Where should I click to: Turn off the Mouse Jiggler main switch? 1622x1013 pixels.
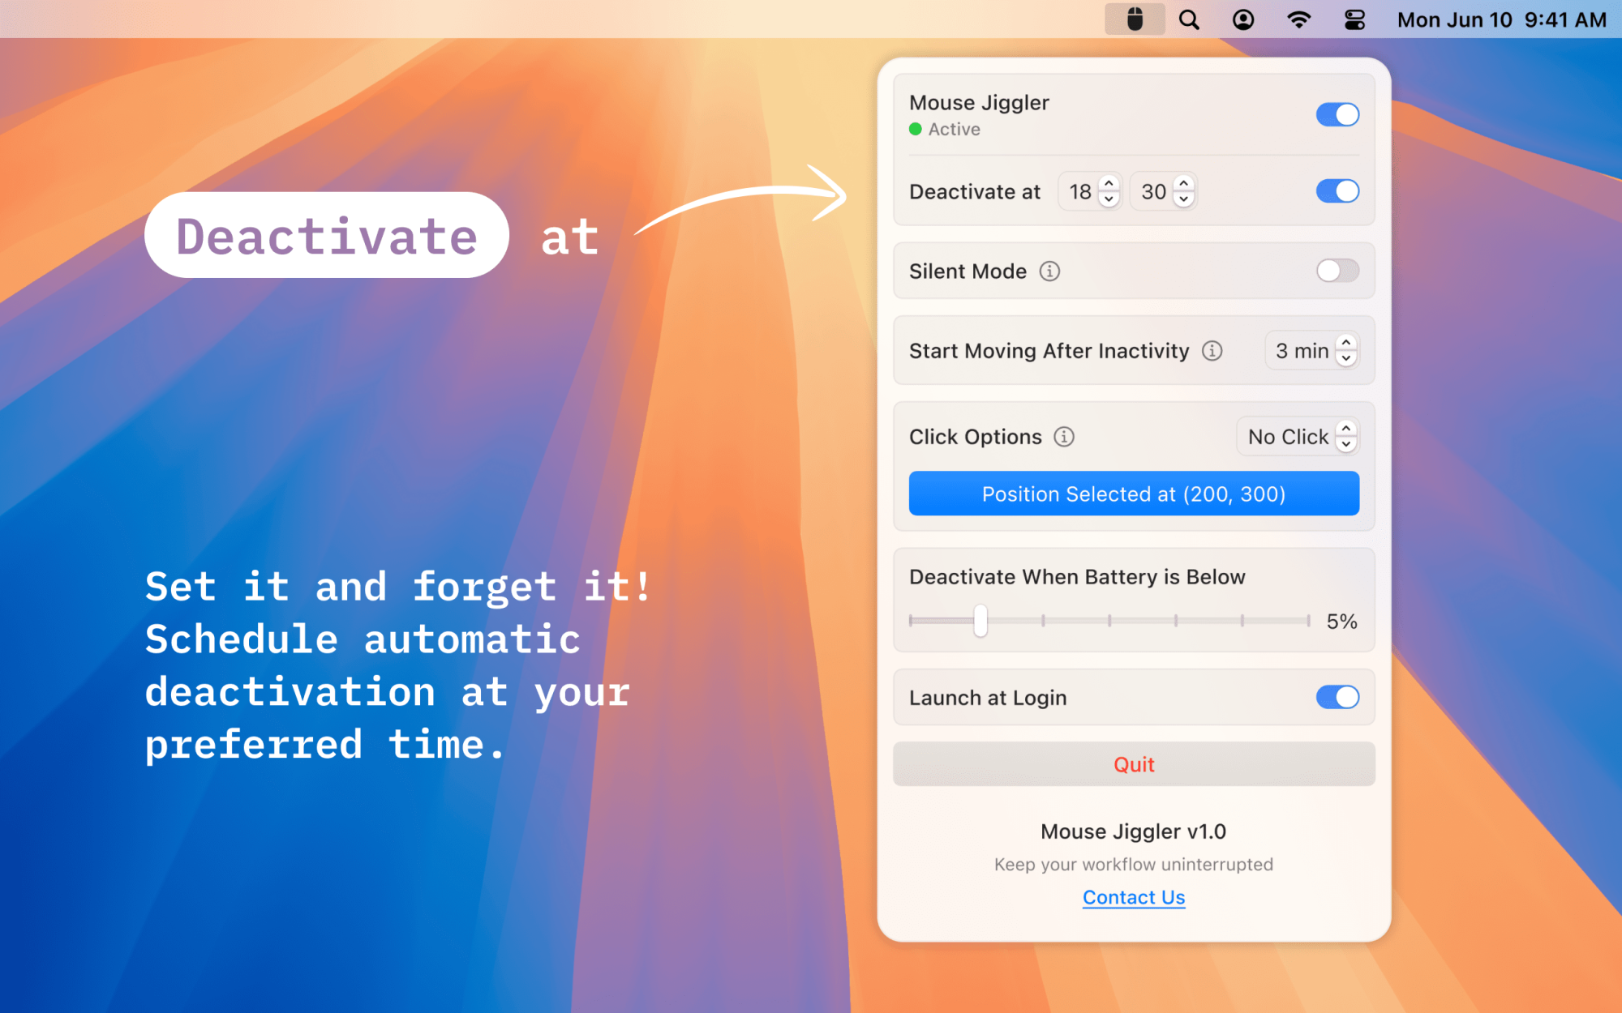(x=1337, y=114)
